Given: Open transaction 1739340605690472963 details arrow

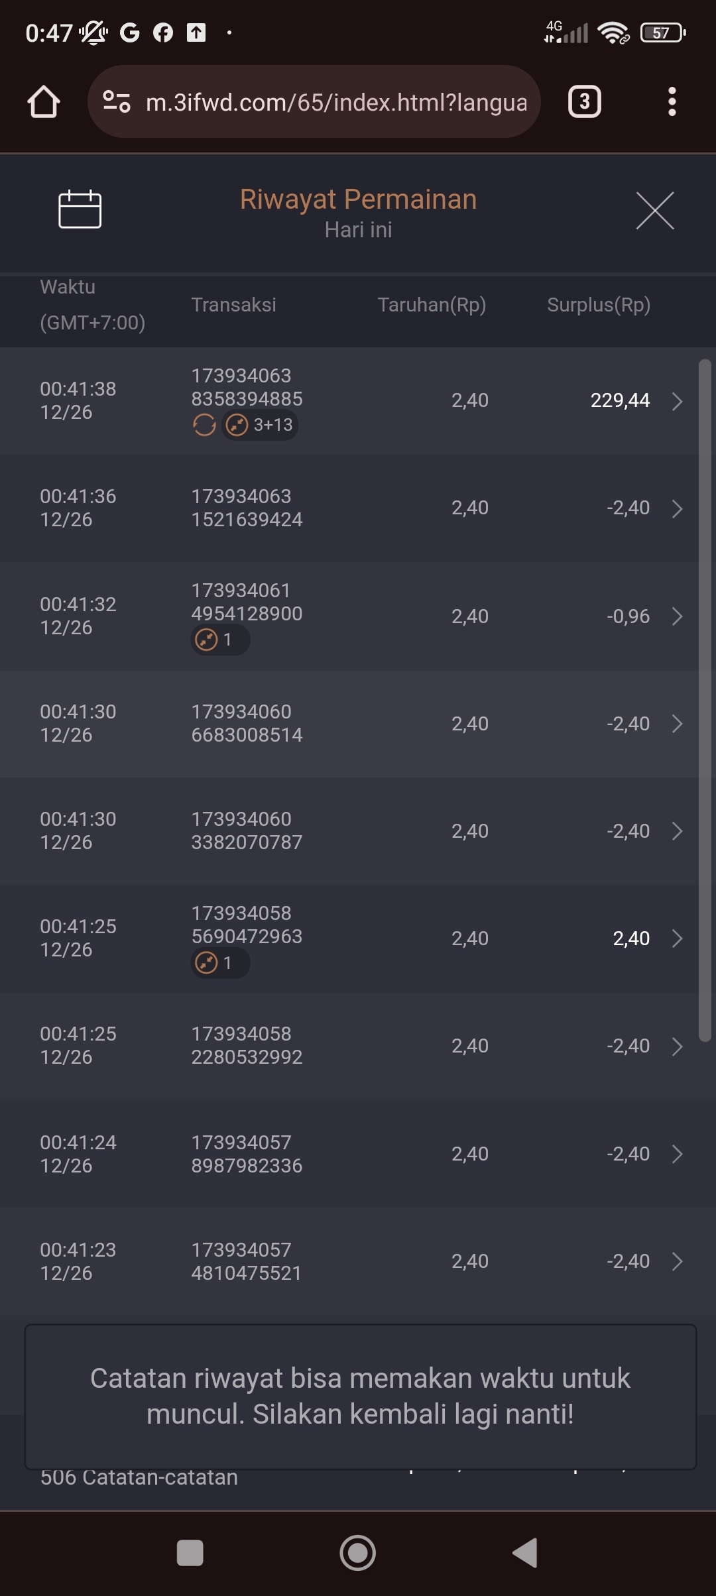Looking at the screenshot, I should point(677,939).
